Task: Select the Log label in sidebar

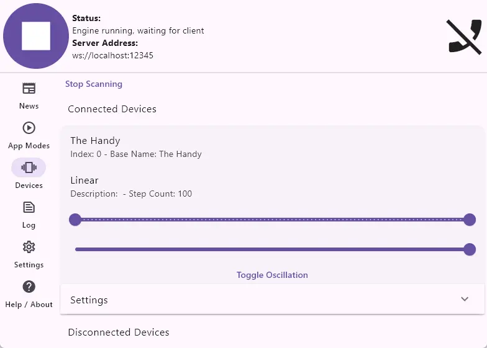Action: point(29,225)
